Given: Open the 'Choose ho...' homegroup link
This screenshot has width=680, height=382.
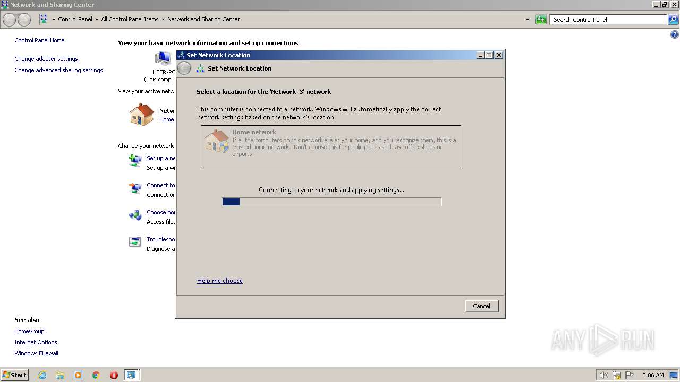Looking at the screenshot, I should click(161, 212).
